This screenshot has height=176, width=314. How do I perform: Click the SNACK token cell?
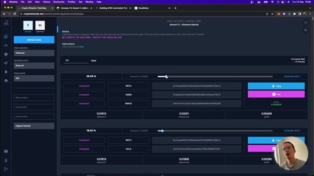pyautogui.click(x=129, y=104)
